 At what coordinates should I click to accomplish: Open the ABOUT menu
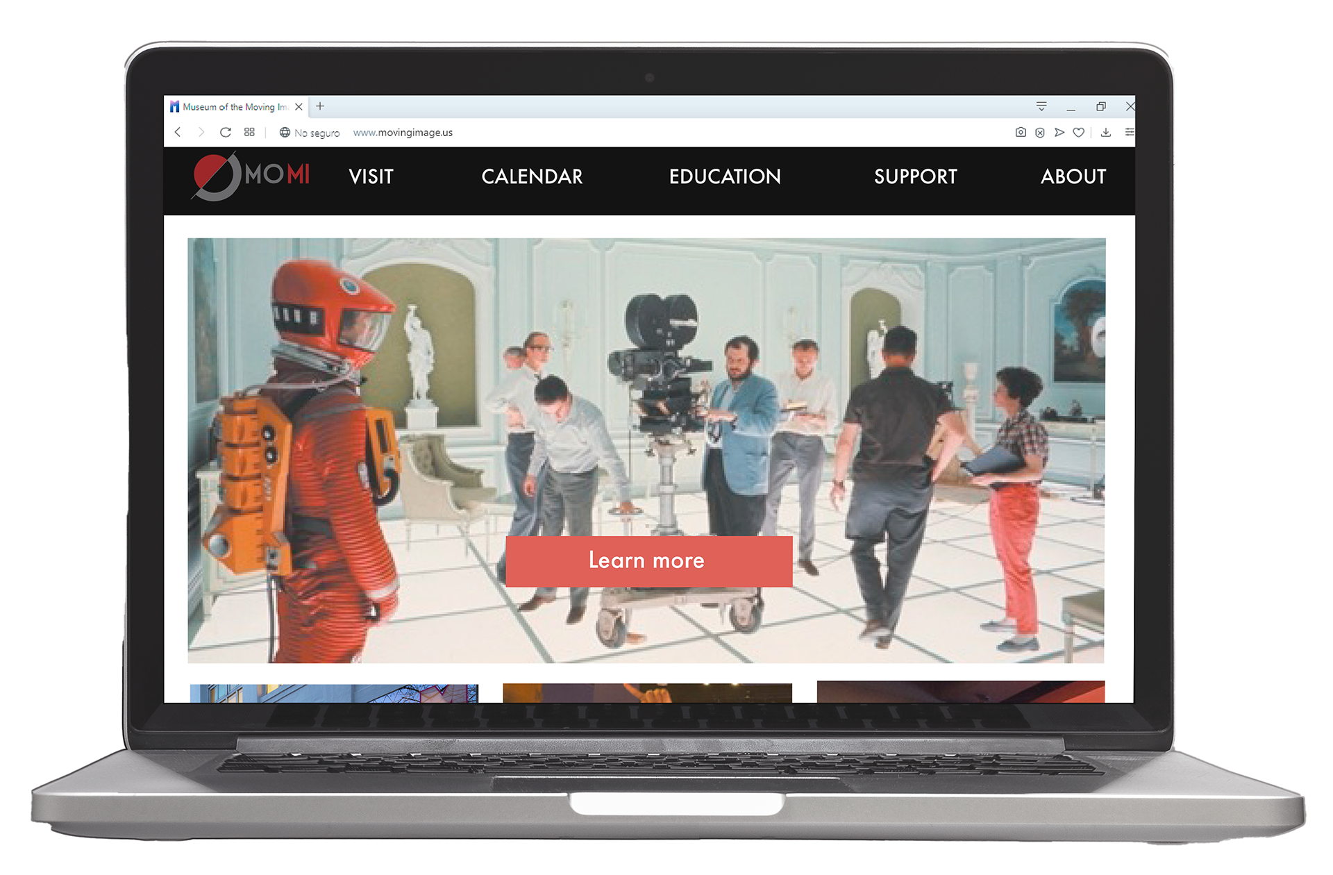(x=1073, y=176)
